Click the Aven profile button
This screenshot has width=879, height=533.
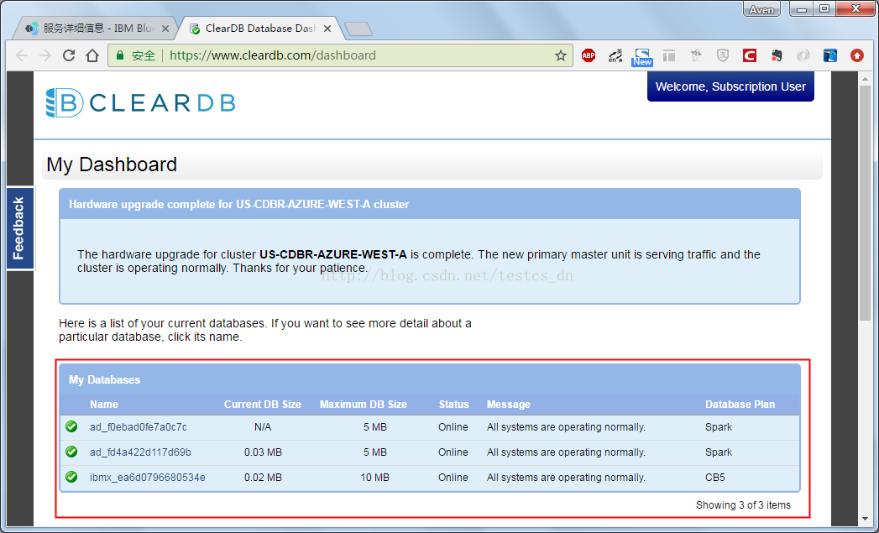pos(761,9)
